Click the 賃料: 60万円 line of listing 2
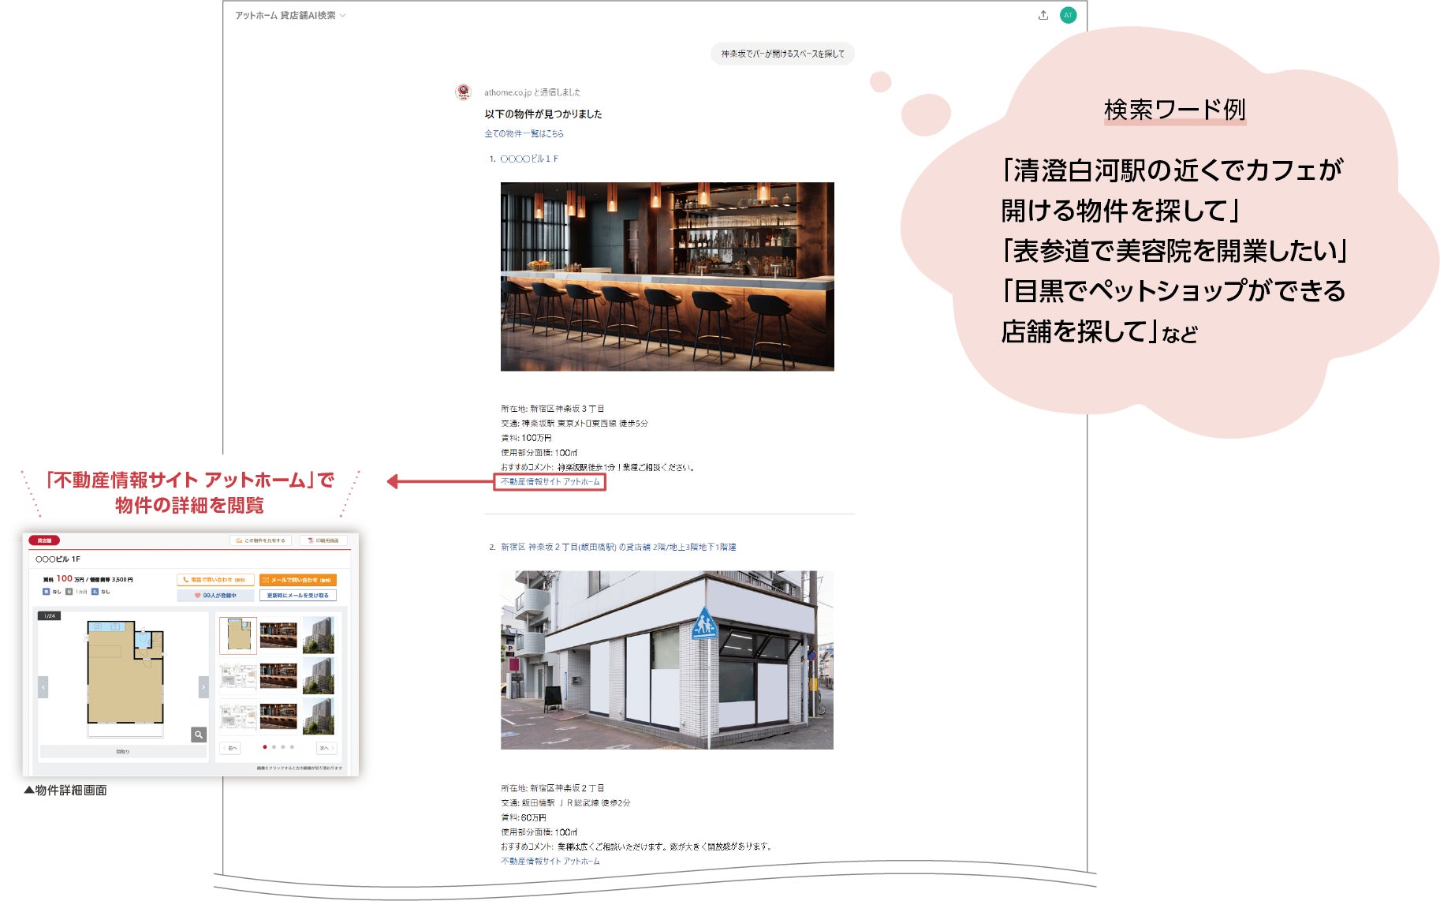 click(524, 817)
